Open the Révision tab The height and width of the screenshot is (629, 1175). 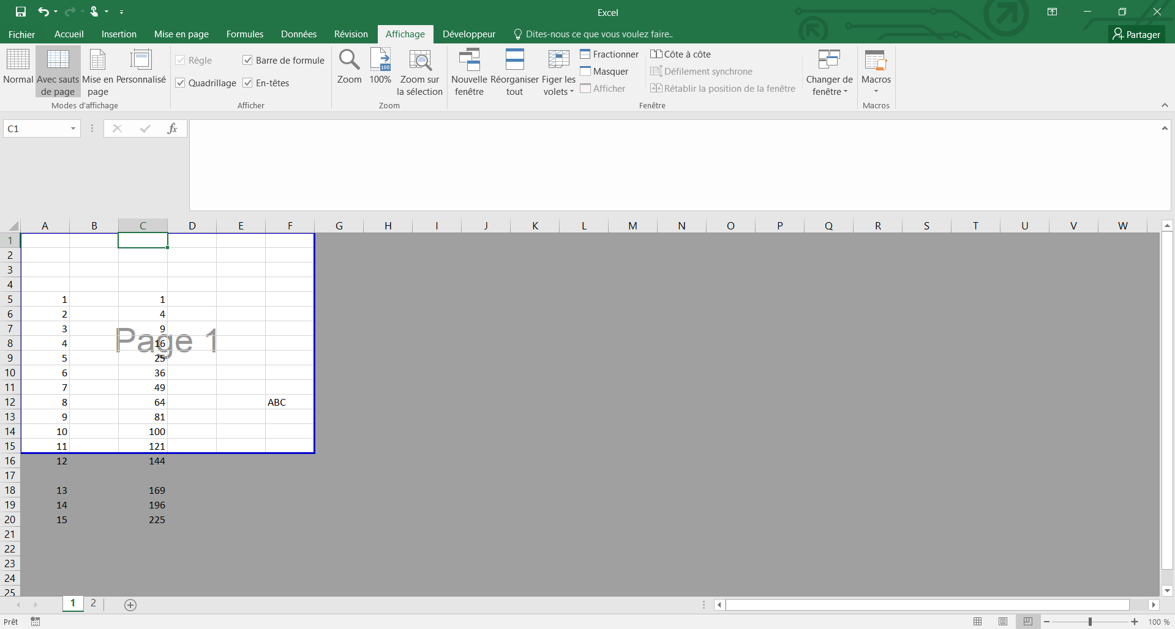(351, 34)
